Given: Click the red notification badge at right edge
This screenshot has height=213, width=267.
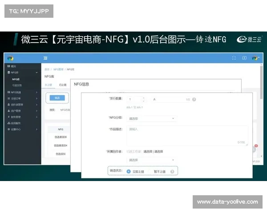Looking at the screenshot, I should point(256,146).
